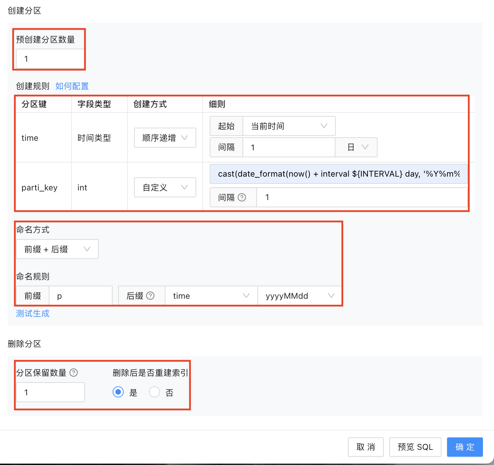Open the time suffix field dropdown
Image resolution: width=494 pixels, height=465 pixels.
[211, 296]
